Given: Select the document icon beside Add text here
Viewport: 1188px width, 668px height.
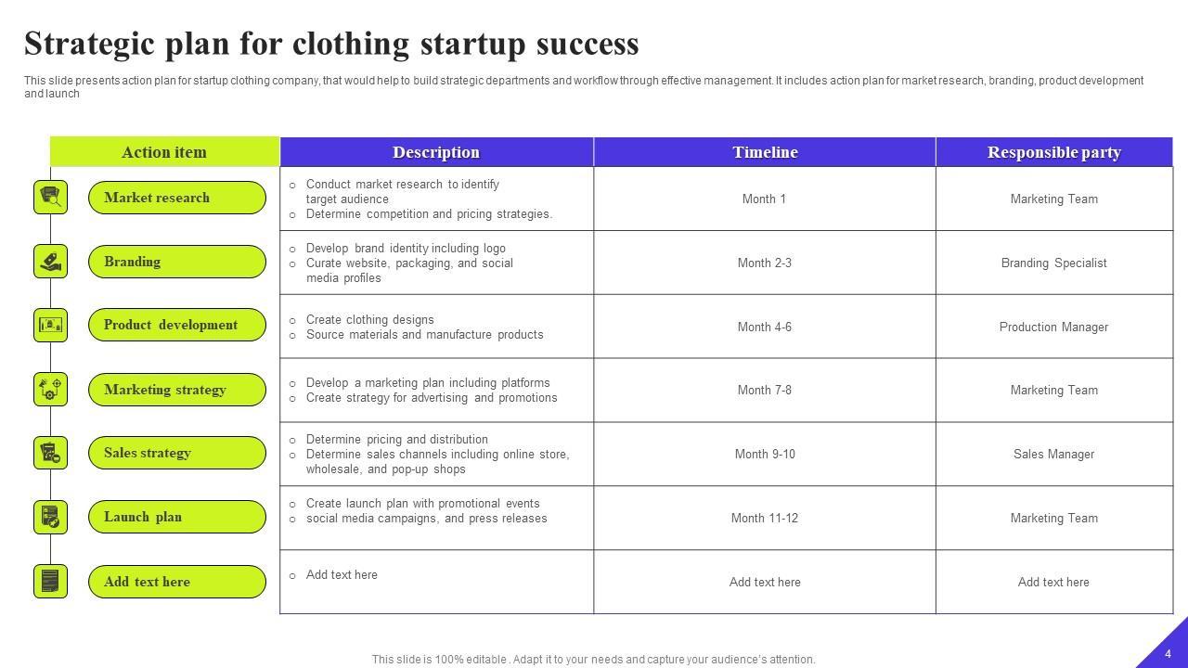Looking at the screenshot, I should tap(51, 582).
